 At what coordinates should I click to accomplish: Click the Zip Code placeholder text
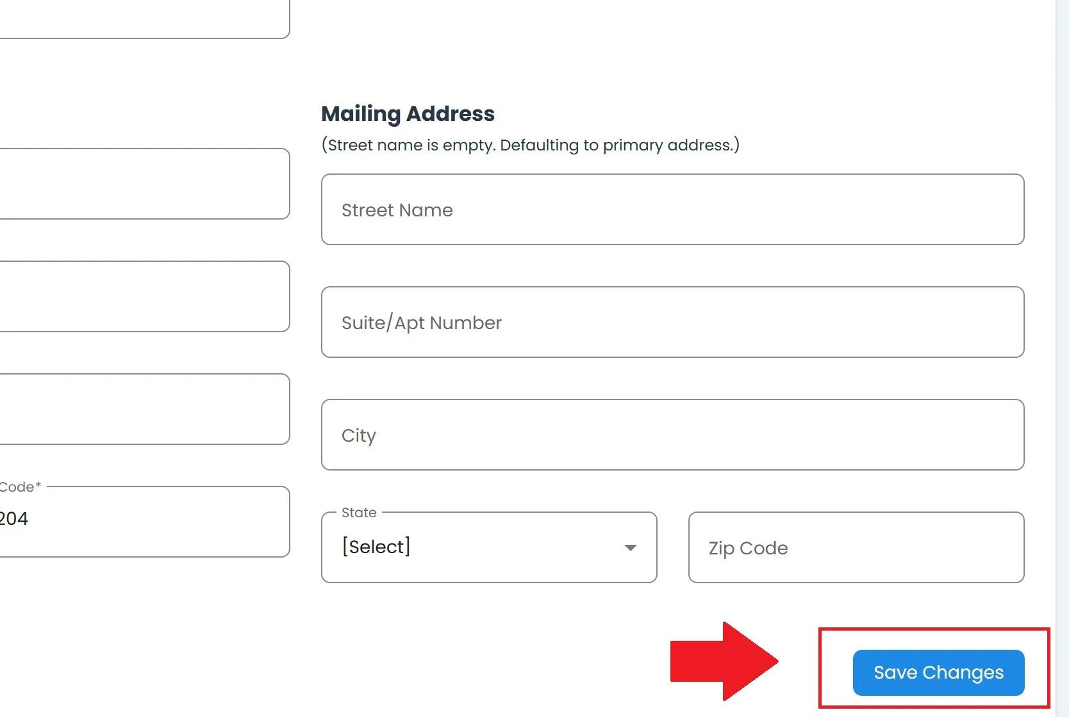748,548
